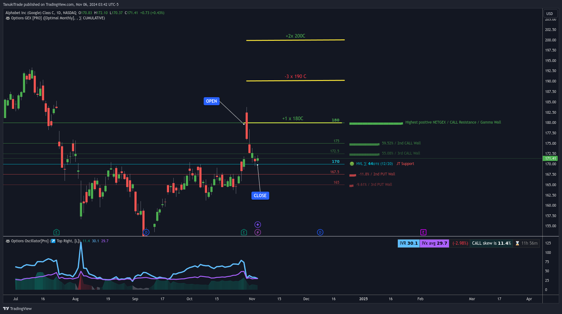562x314 pixels.
Task: Click the green HVL circle icon
Action: coord(352,164)
